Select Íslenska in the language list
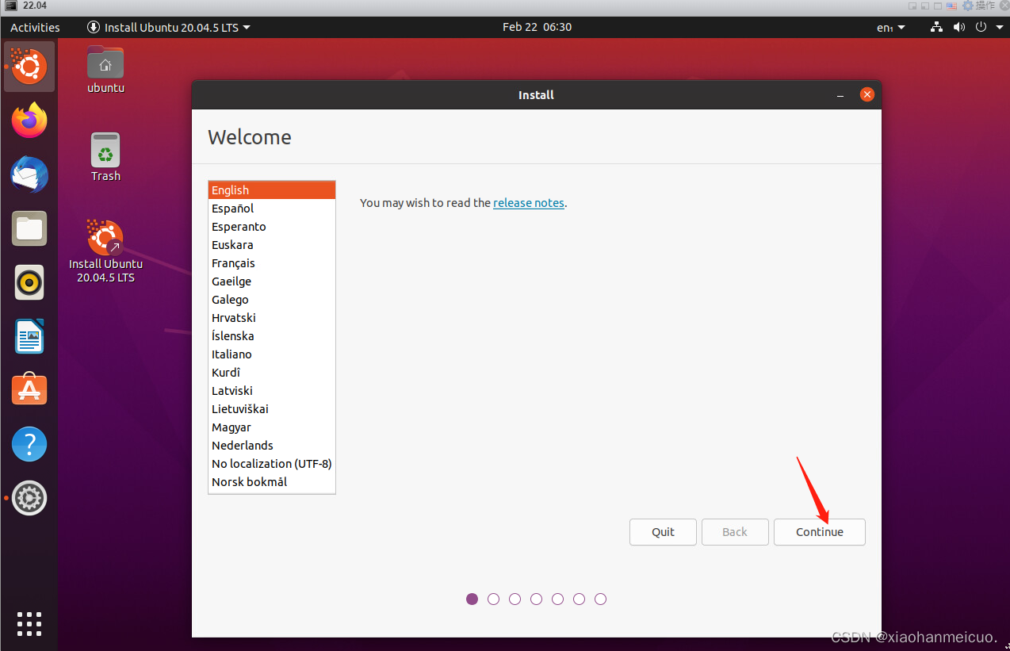 [x=272, y=336]
